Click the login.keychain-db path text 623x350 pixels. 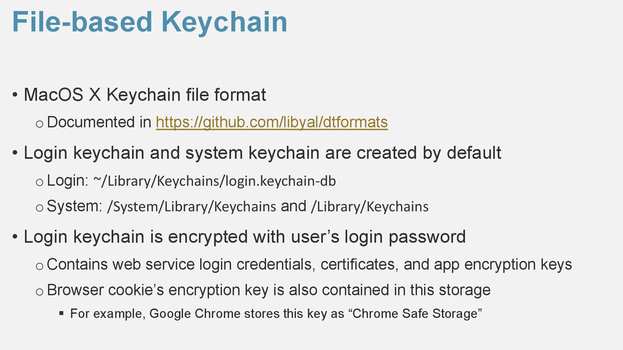(214, 181)
